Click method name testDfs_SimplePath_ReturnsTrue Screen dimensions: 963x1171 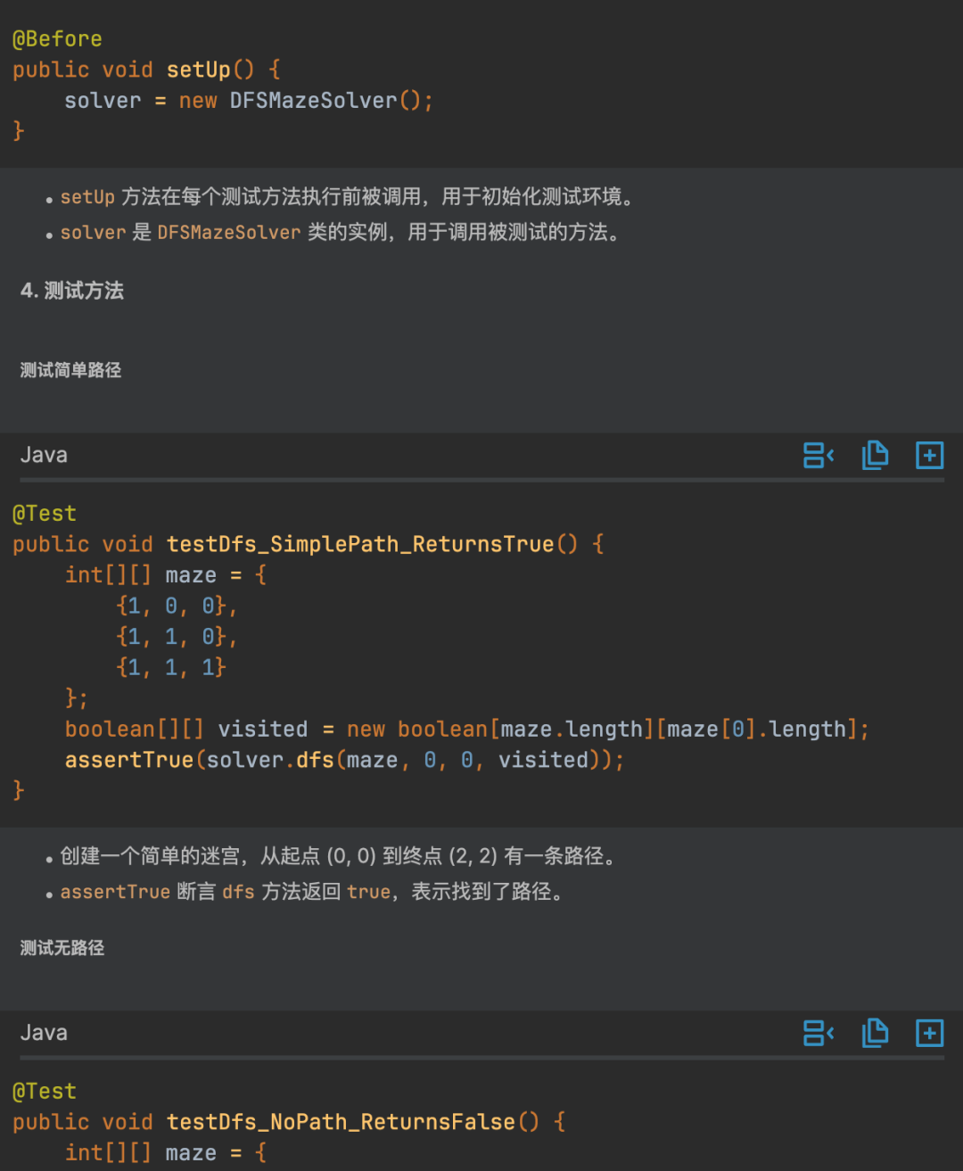(x=360, y=544)
